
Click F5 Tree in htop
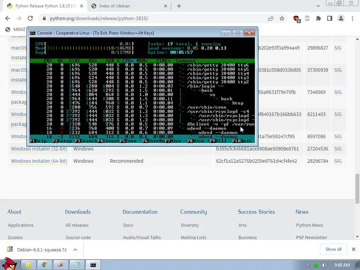[x=128, y=141]
